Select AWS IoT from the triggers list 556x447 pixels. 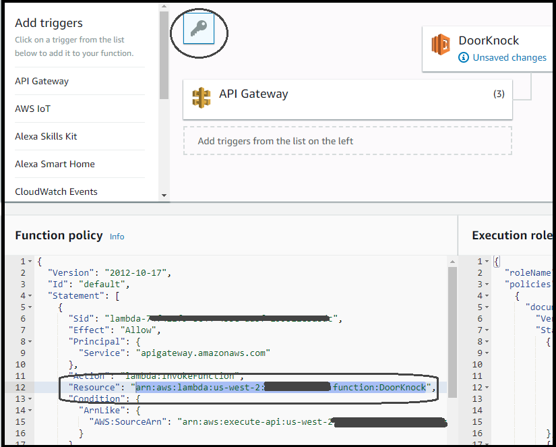pos(33,109)
